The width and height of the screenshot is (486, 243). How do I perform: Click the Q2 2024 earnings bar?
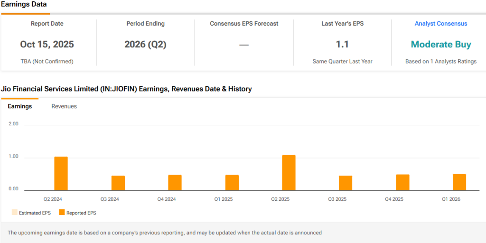[61, 174]
